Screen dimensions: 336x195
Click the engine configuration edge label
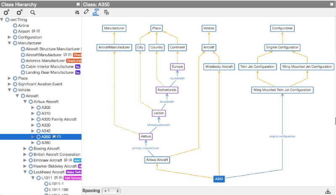[282, 137]
